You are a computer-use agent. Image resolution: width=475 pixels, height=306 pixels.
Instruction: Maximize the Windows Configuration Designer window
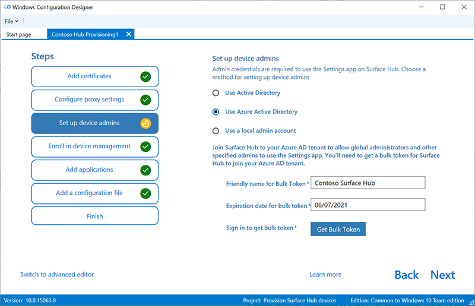point(442,7)
